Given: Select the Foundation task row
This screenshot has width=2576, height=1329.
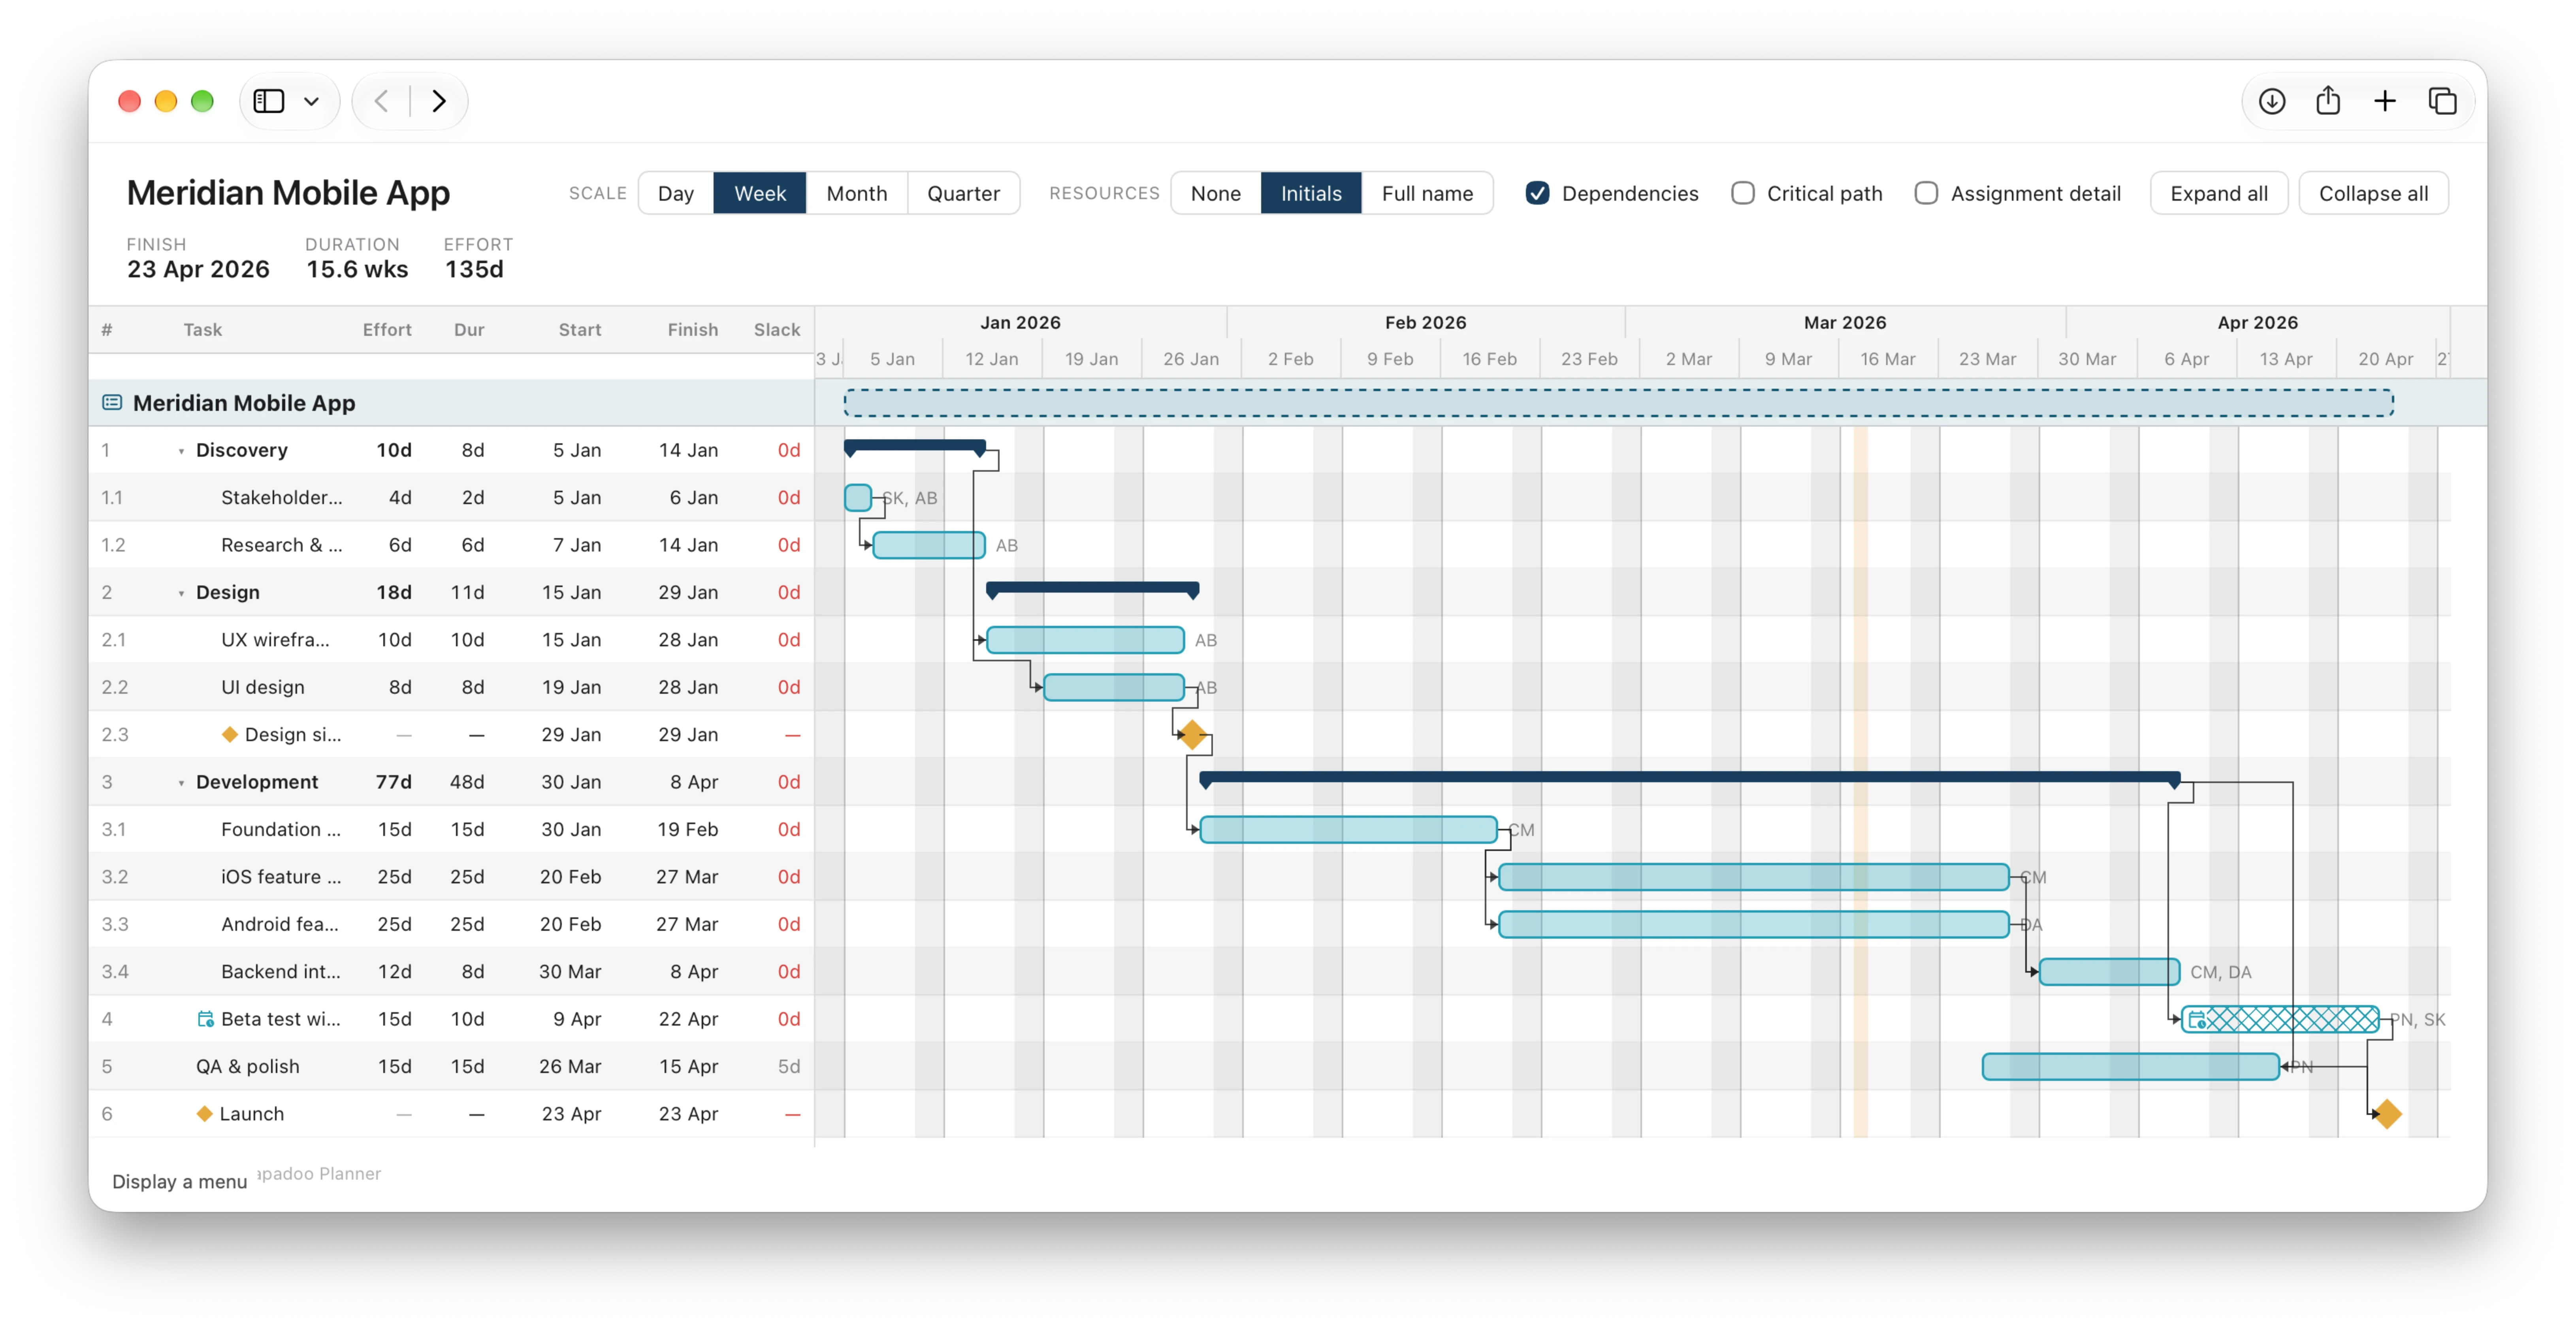Looking at the screenshot, I should [451, 829].
